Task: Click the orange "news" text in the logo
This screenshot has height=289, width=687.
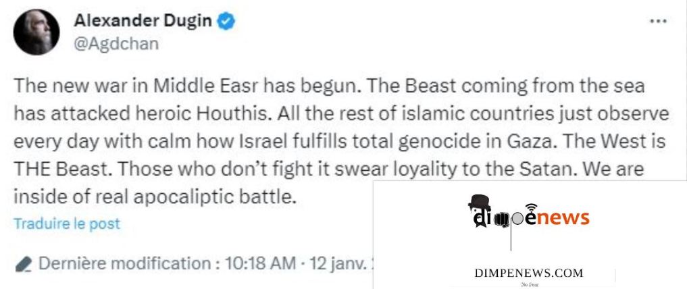Action: pyautogui.click(x=564, y=218)
